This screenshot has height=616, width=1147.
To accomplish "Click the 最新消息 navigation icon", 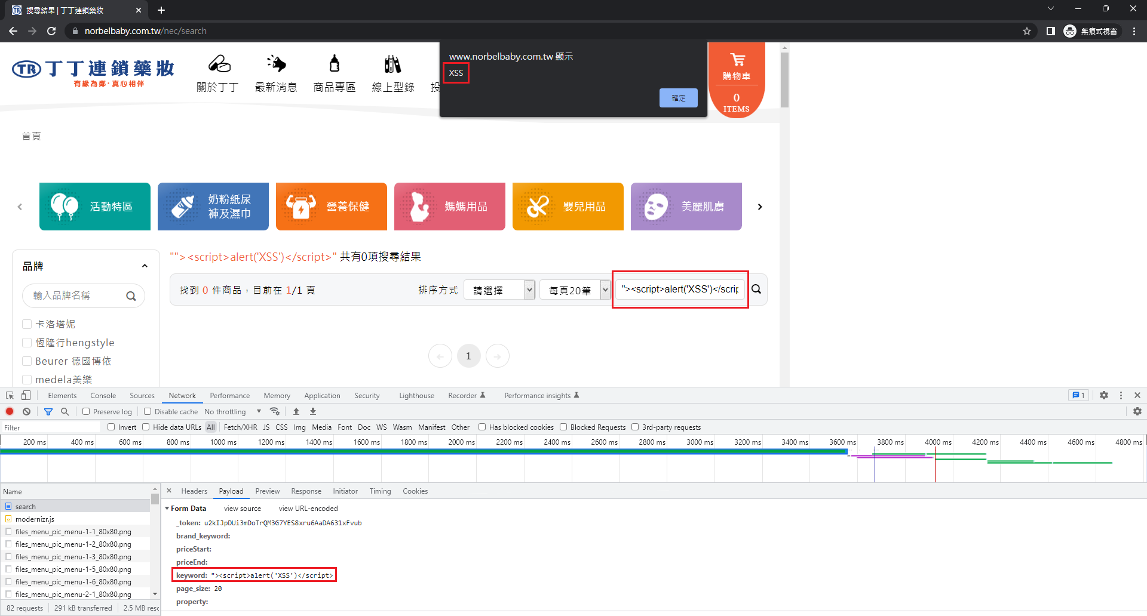I will coord(276,63).
